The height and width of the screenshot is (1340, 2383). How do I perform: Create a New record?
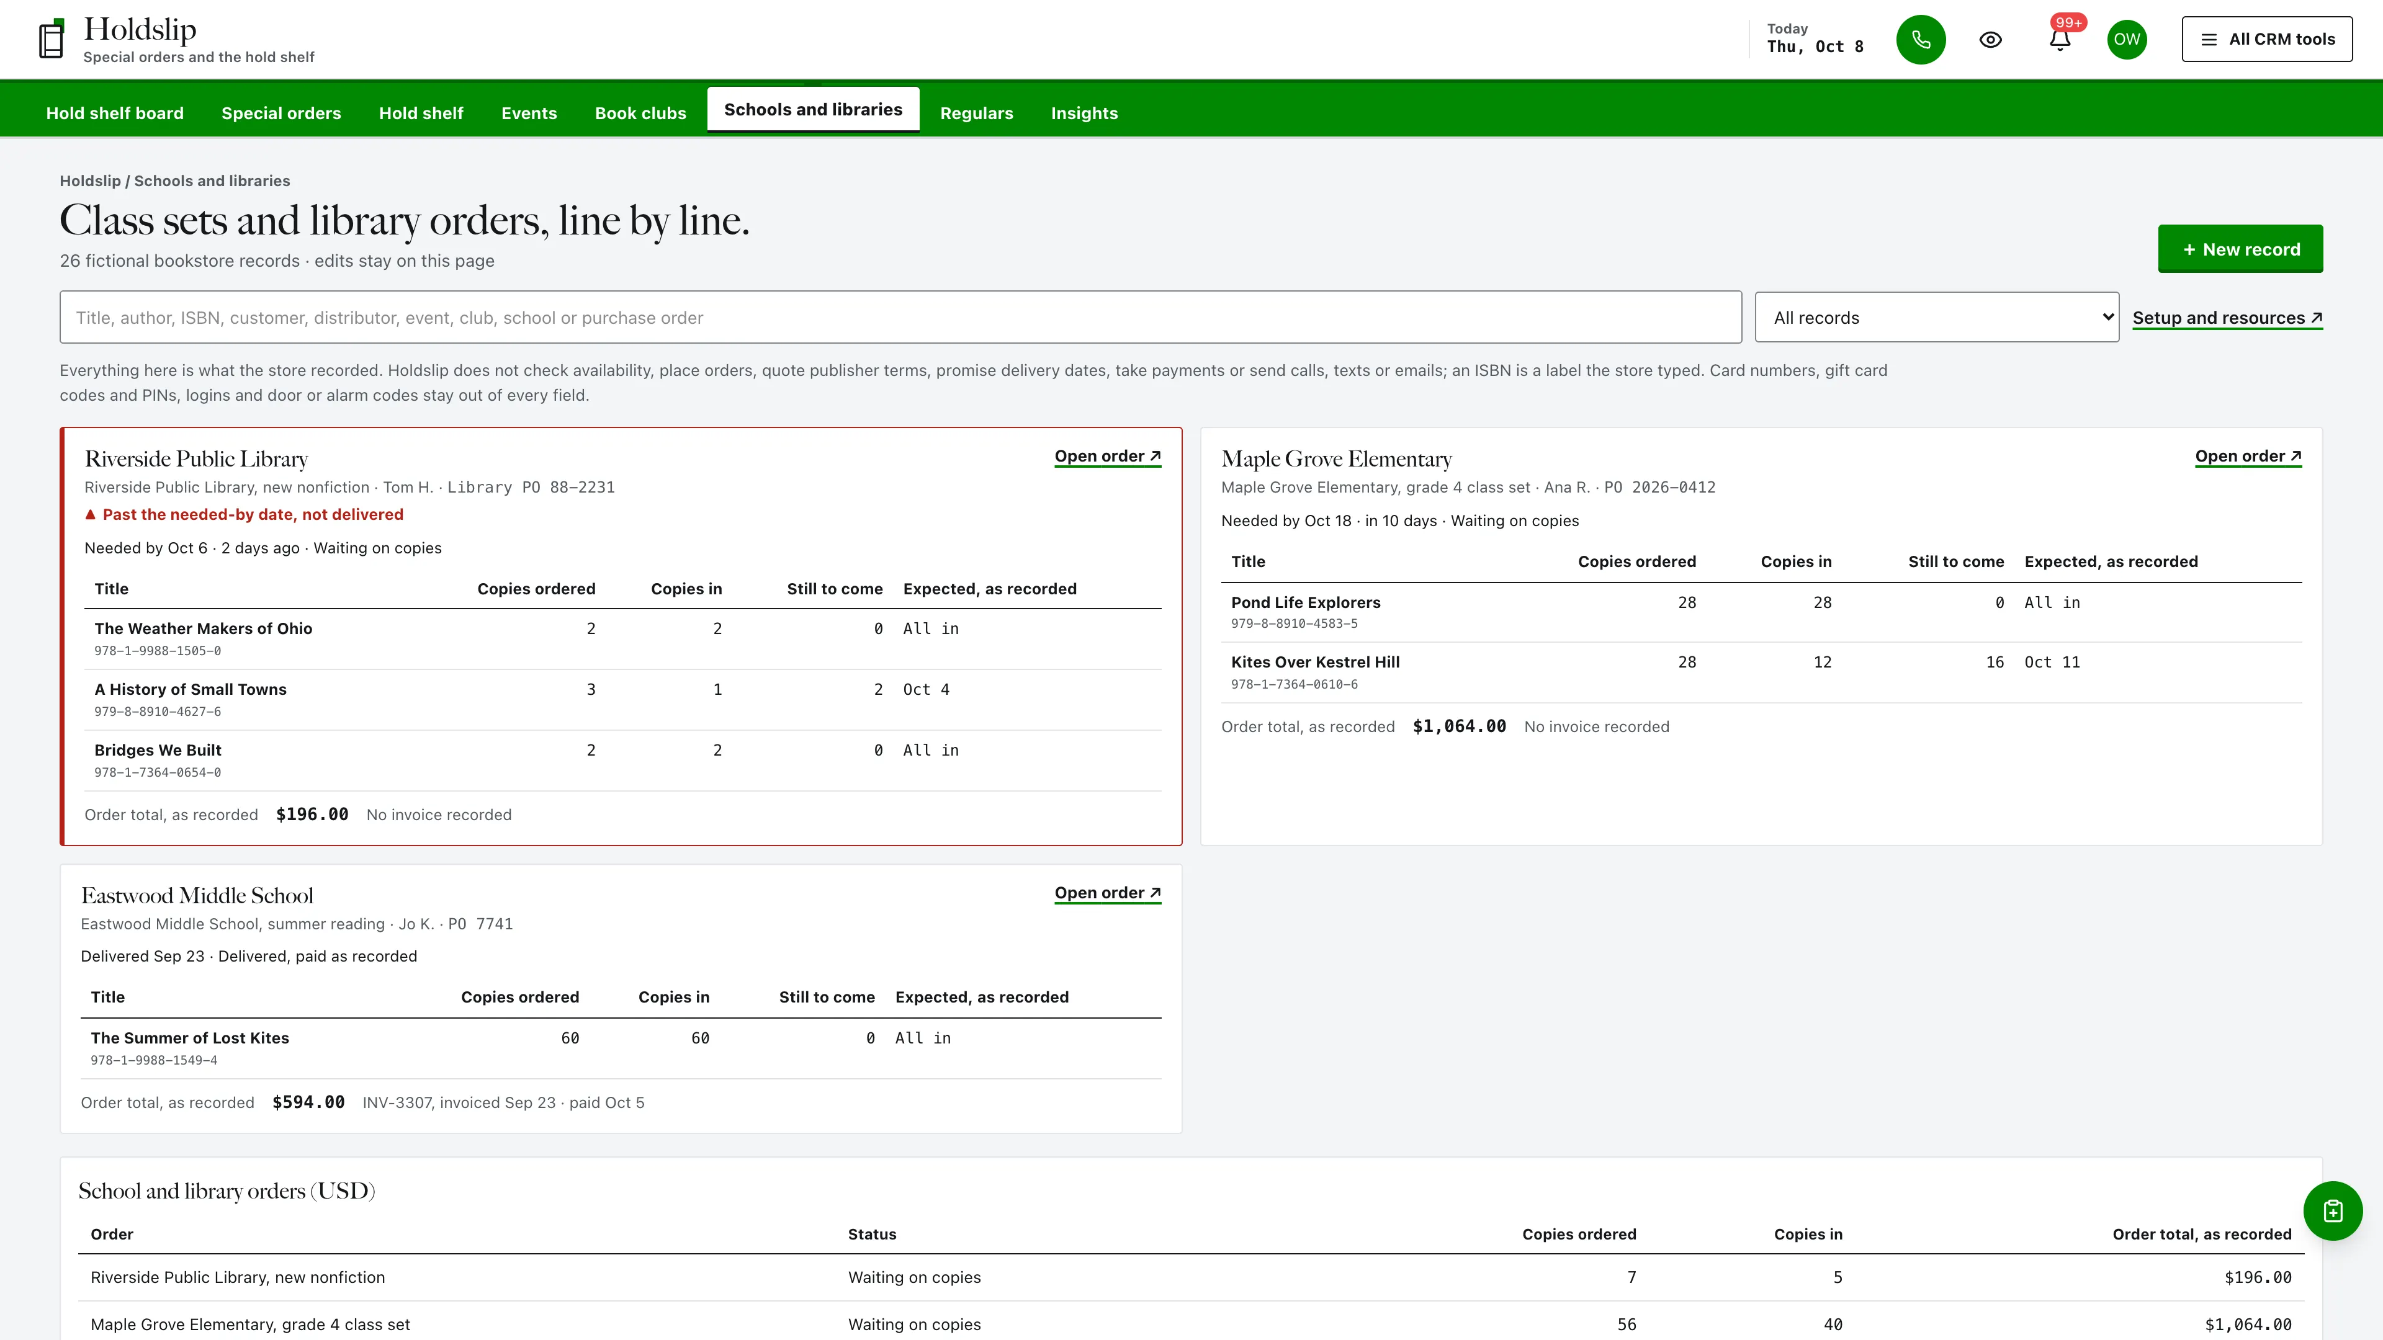pyautogui.click(x=2240, y=249)
